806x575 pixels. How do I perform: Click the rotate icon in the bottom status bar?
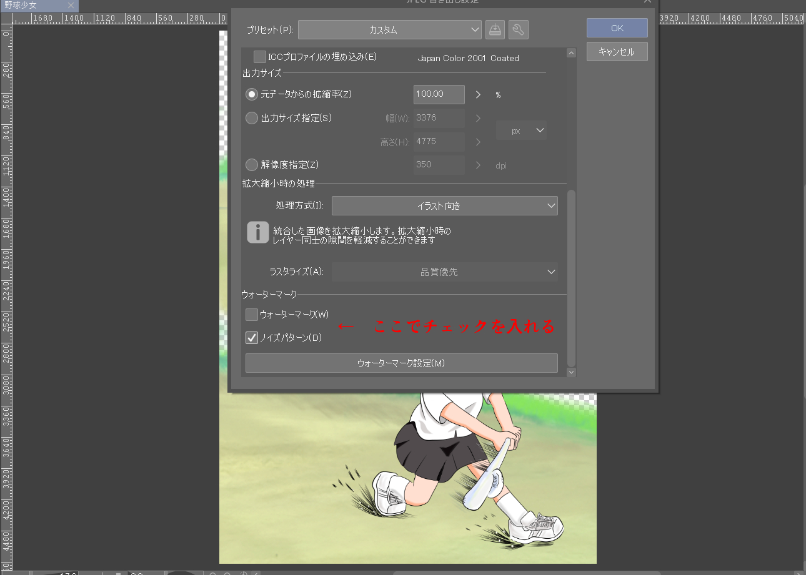pyautogui.click(x=243, y=573)
